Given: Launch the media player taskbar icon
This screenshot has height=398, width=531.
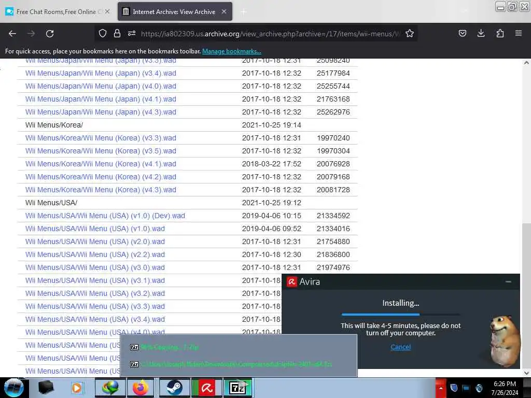Looking at the screenshot, I should pyautogui.click(x=77, y=388).
